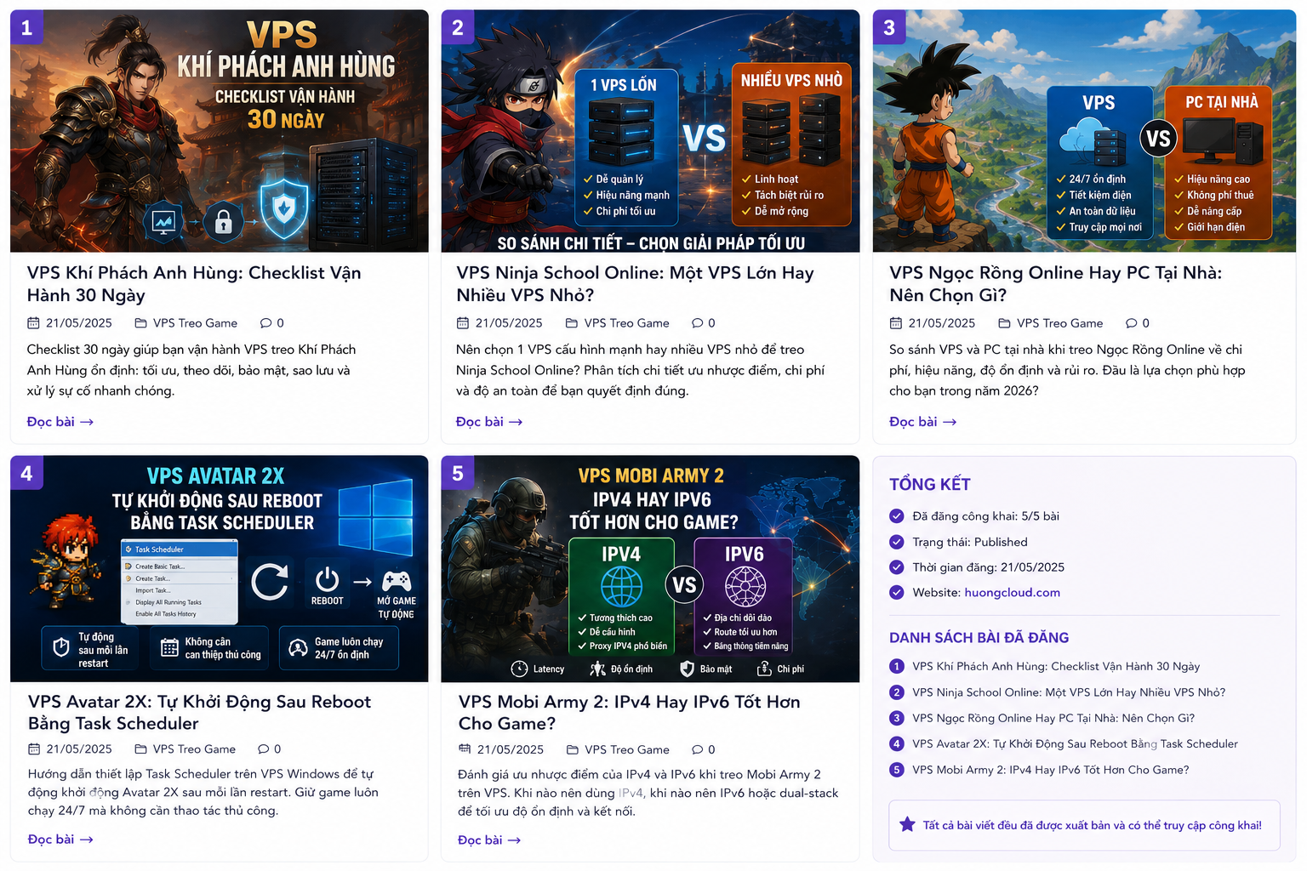Click comment bubble icon on Ngọc Rồng card
1307x871 pixels.
point(1131,323)
